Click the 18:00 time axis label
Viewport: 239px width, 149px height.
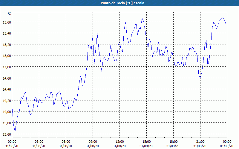[x=173, y=142]
